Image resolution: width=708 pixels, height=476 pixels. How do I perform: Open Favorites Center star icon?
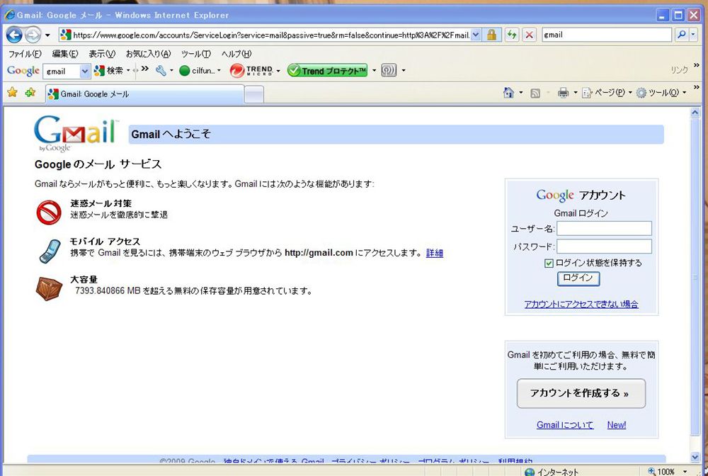12,93
